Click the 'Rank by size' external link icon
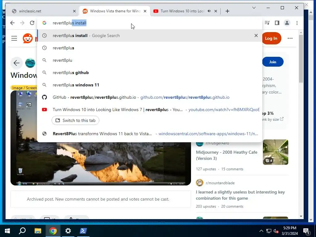This screenshot has width=316, height=237. (282, 119)
